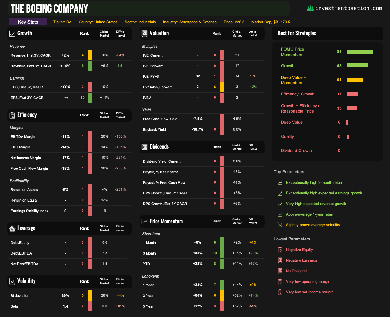
Task: Click icon beside Very high expected revenue growth
Action: pyautogui.click(x=280, y=204)
